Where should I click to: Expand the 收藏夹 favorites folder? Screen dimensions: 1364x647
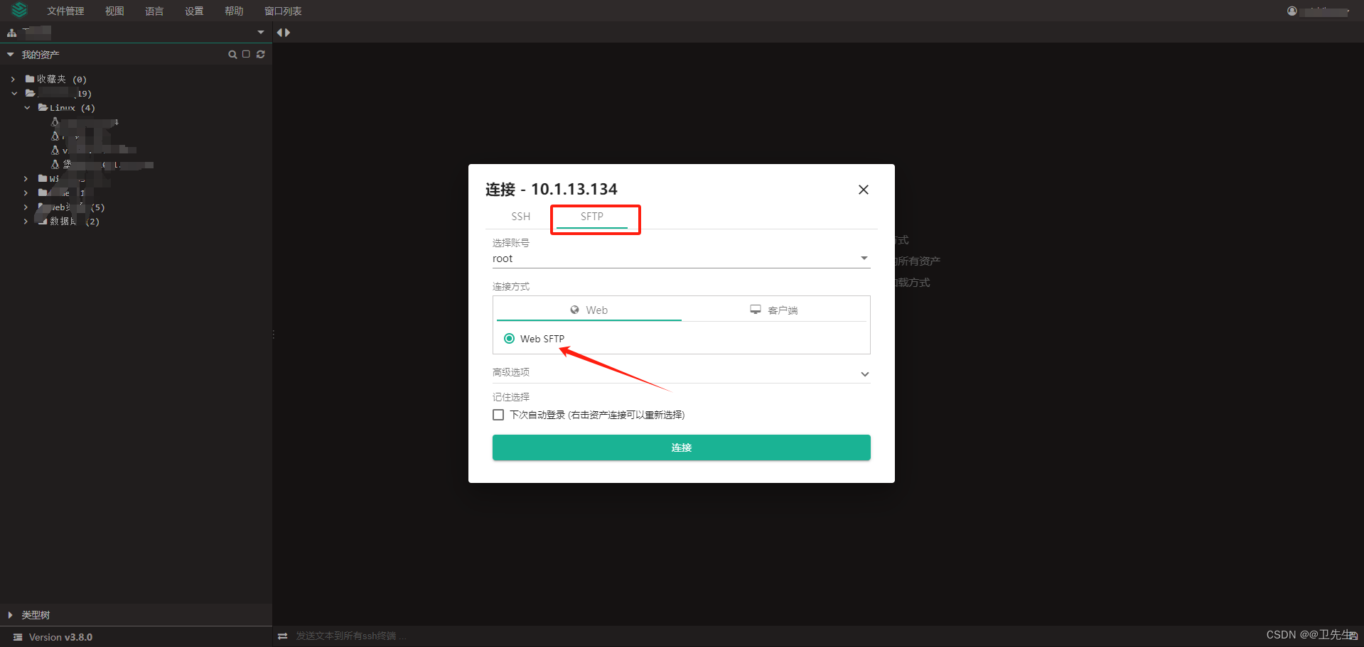pyautogui.click(x=11, y=79)
